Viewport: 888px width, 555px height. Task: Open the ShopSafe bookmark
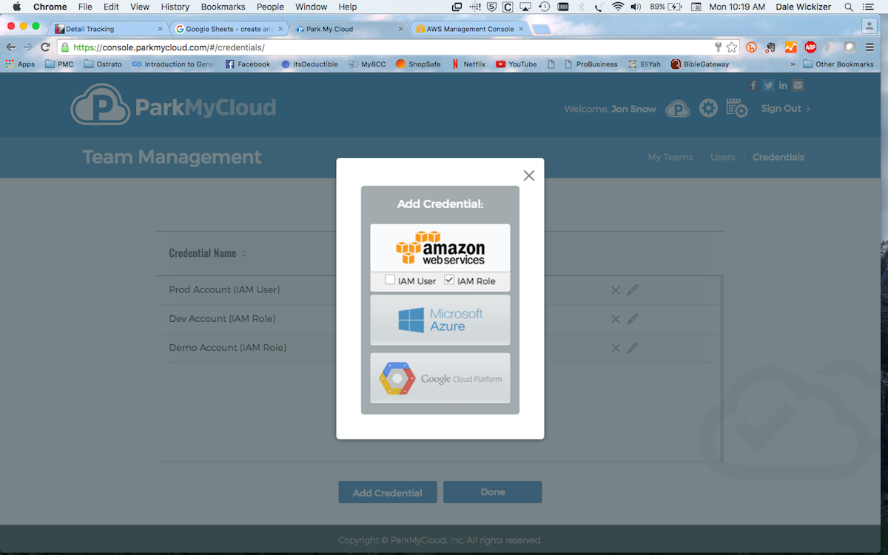point(418,64)
